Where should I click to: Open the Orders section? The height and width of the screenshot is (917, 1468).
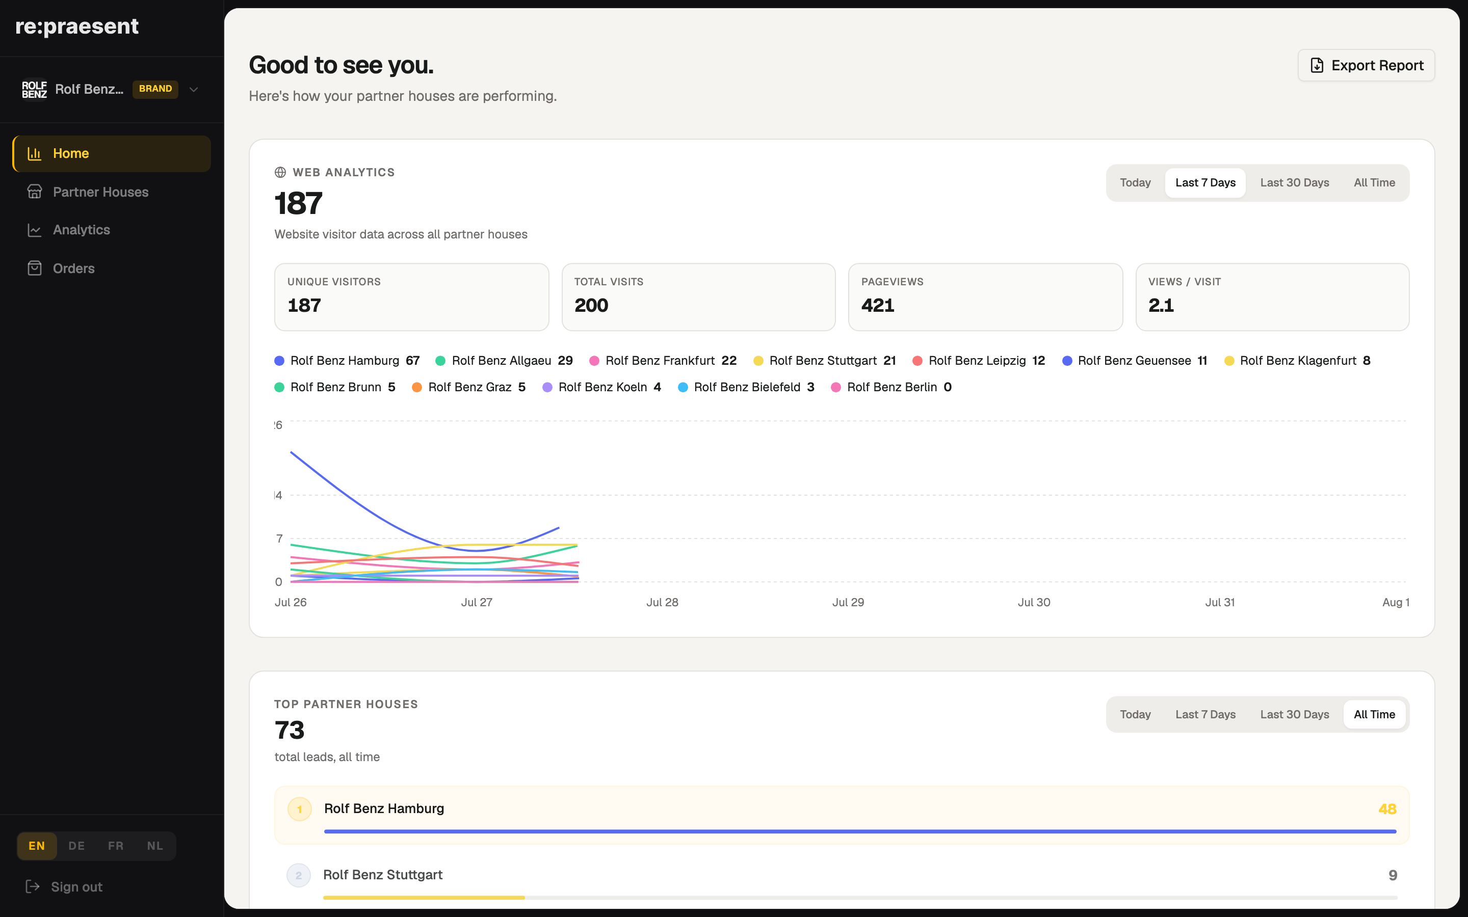click(x=112, y=268)
